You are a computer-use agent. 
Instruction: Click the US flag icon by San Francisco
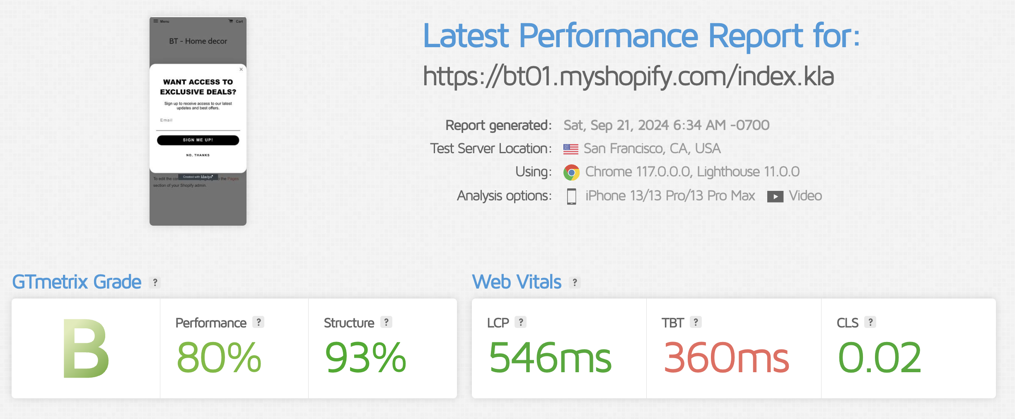point(570,149)
